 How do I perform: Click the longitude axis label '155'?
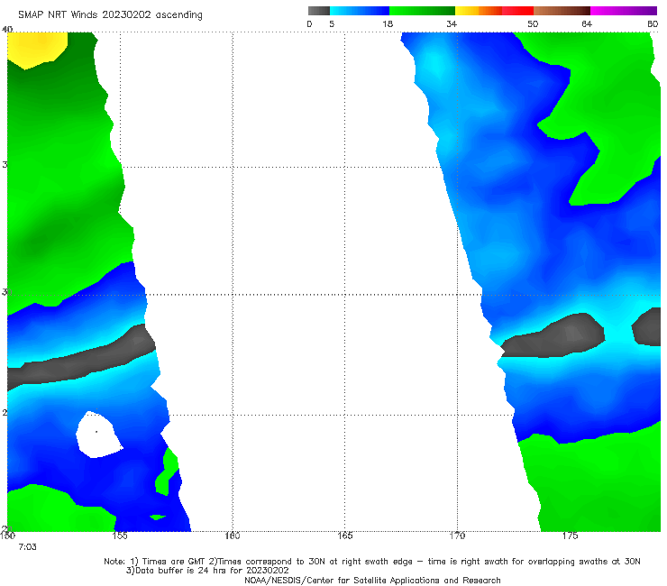click(120, 536)
